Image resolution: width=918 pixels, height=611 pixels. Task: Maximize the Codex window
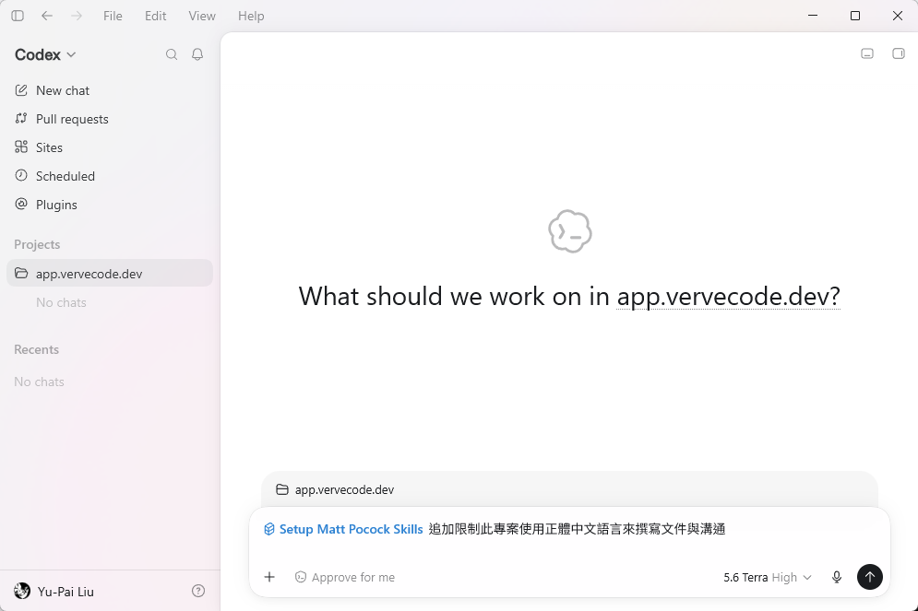(854, 16)
